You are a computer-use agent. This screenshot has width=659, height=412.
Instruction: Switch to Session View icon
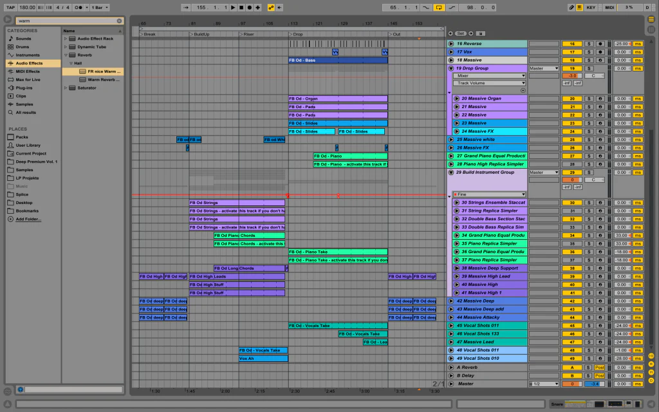651,30
